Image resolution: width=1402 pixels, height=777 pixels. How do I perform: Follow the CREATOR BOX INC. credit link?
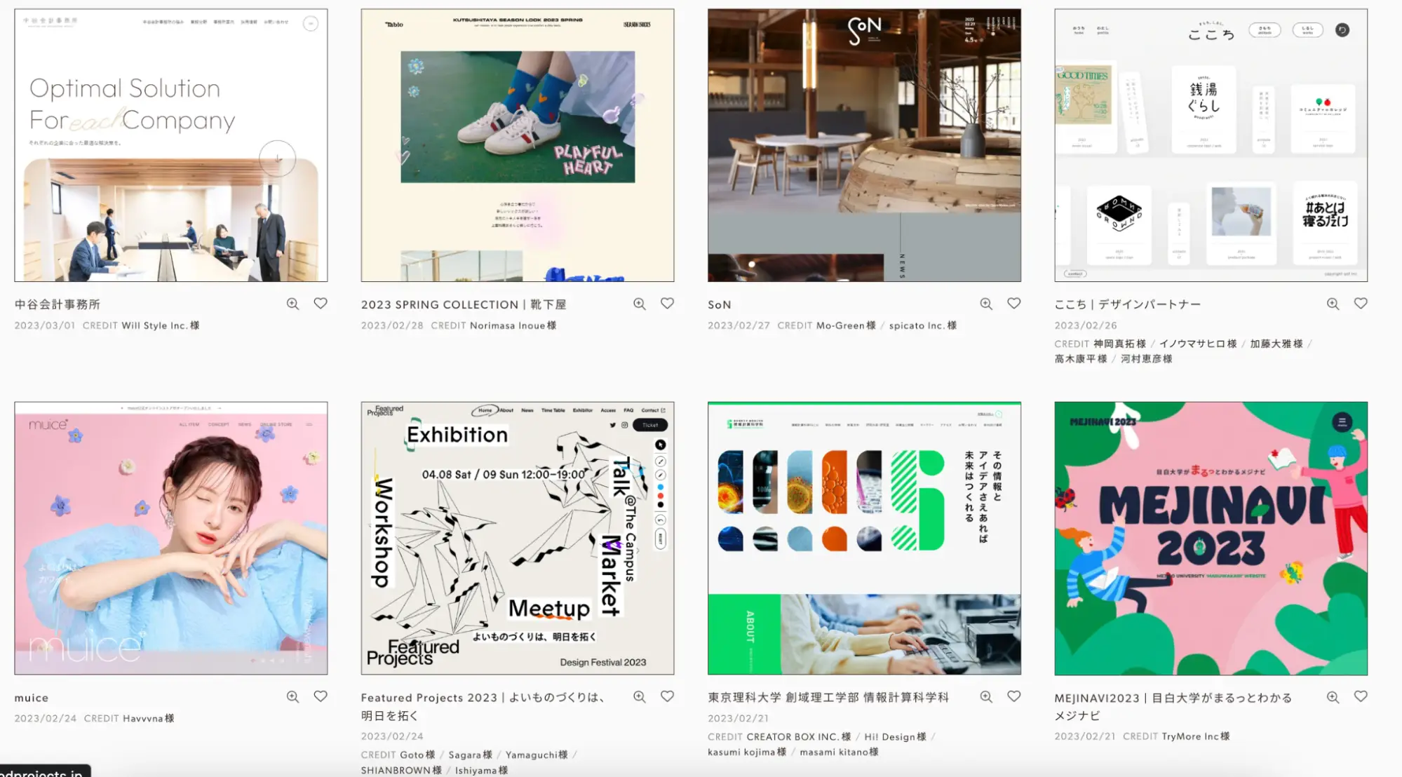pos(799,736)
